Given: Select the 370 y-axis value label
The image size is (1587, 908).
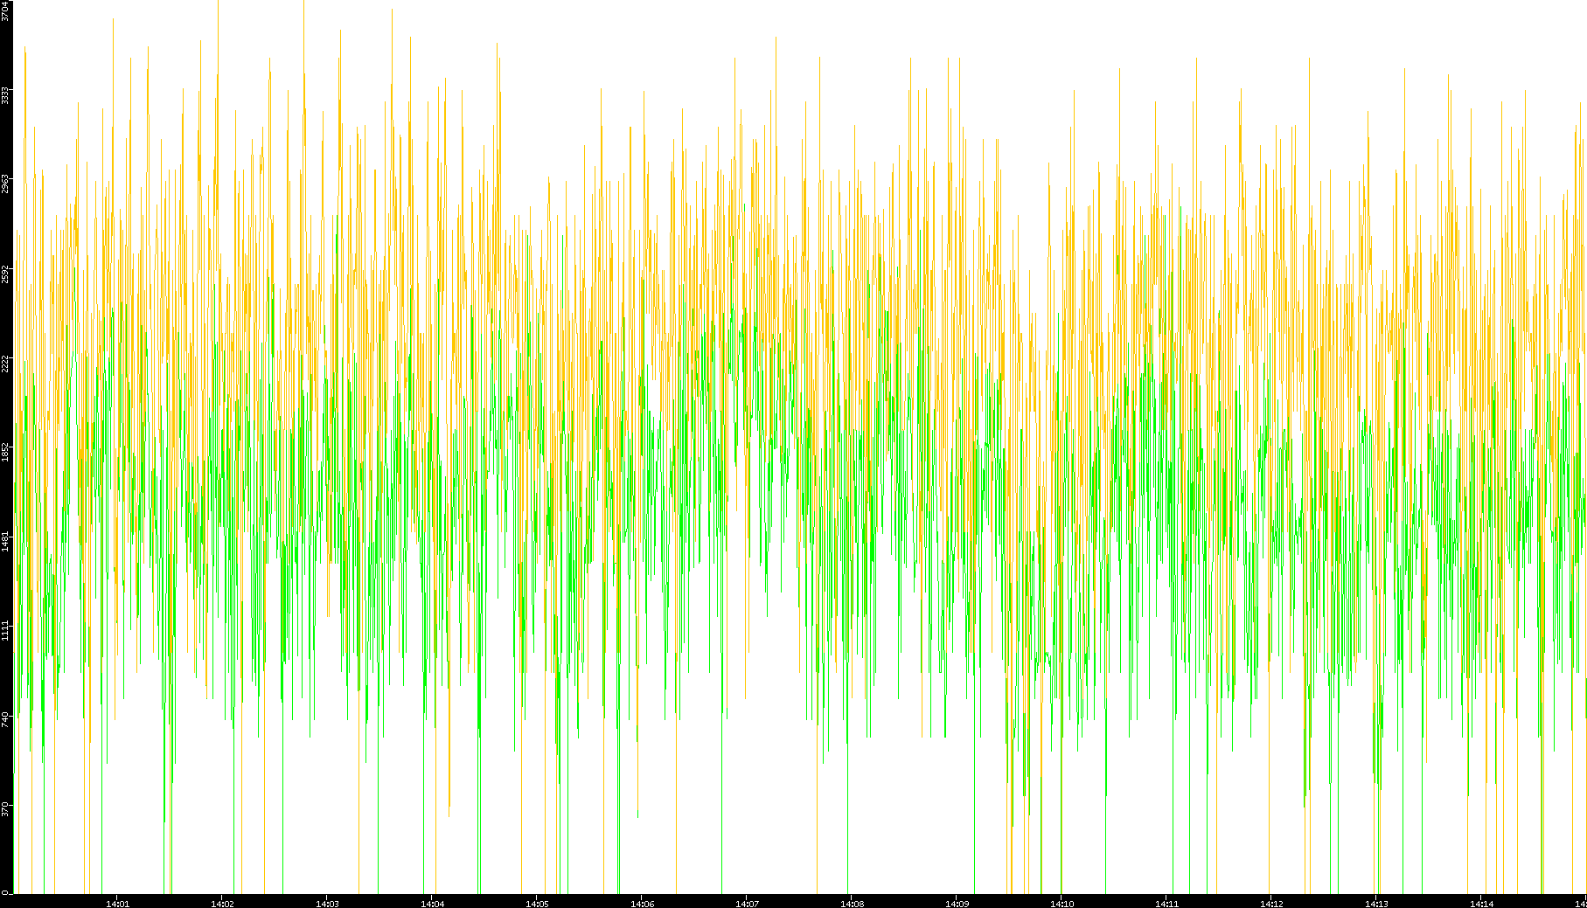Looking at the screenshot, I should click(6, 807).
